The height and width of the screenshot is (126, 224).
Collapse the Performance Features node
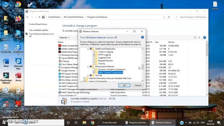pyautogui.click(x=88, y=67)
